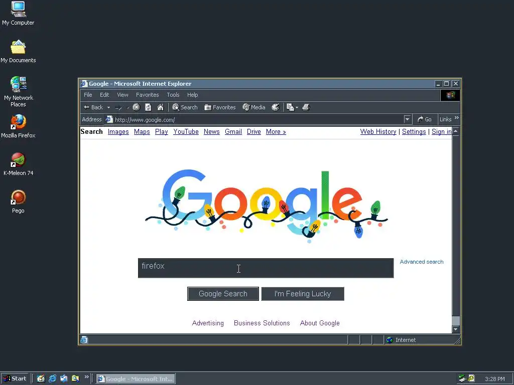Expand the Mail button dropdown arrow

pyautogui.click(x=297, y=107)
